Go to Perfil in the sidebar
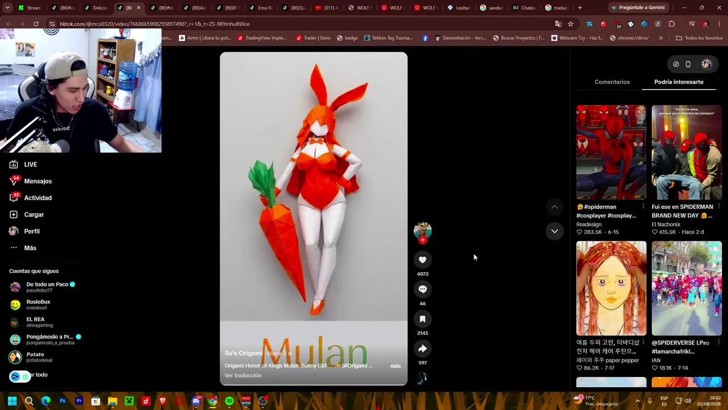Viewport: 728px width, 410px height. pyautogui.click(x=24, y=231)
